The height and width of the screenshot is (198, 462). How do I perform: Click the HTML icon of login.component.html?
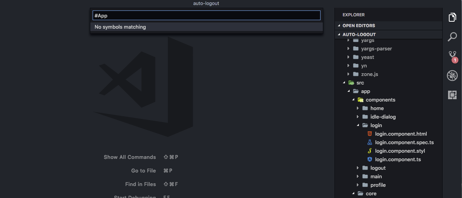point(370,134)
